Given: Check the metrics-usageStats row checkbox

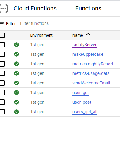Looking at the screenshot, I should pyautogui.click(x=2, y=73).
